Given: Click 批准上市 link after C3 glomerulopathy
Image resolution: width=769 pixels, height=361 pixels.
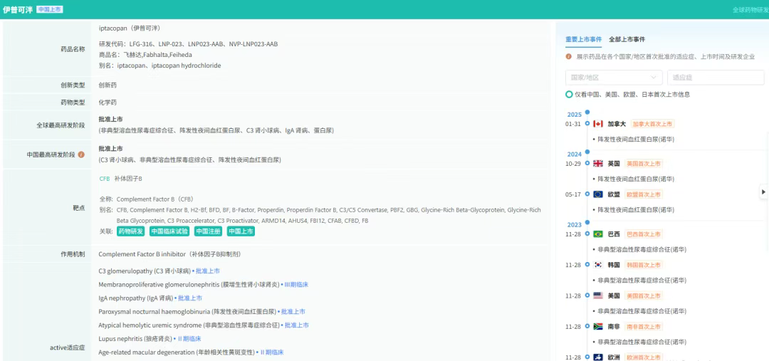Looking at the screenshot, I should click(x=207, y=271).
